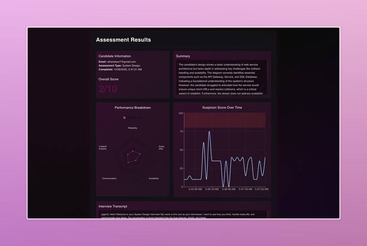367x246 pixels.
Task: Click the Interview Transcript heading
Action: pos(113,206)
